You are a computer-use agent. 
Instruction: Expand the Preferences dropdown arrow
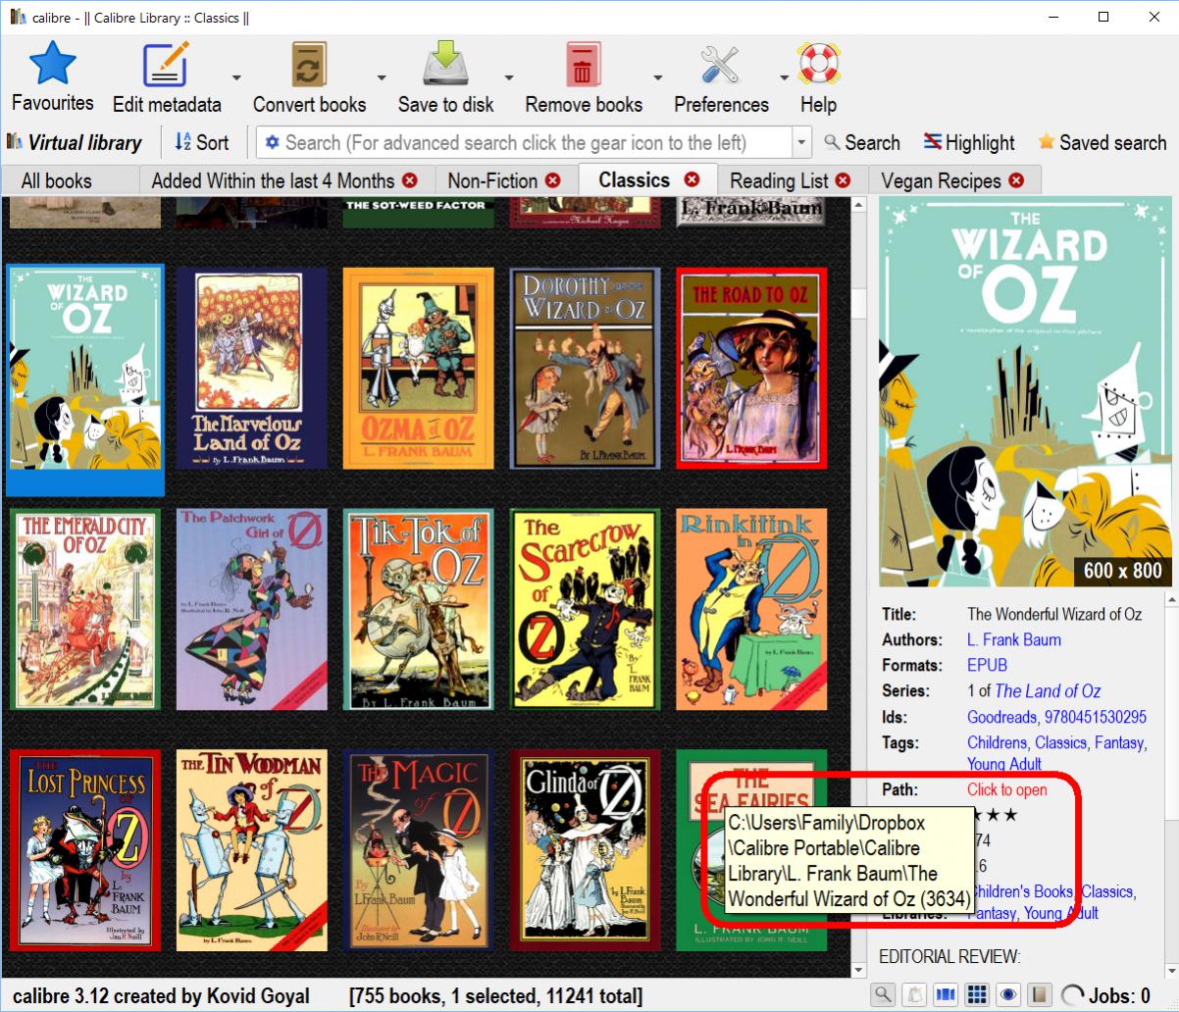click(784, 78)
